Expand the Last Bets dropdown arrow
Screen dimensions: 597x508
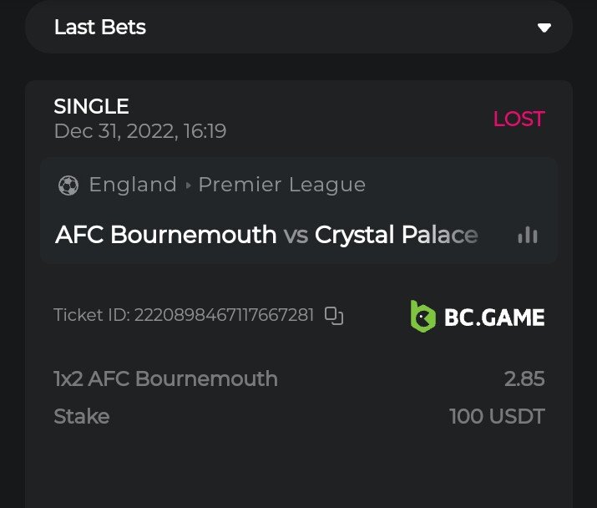(x=544, y=28)
